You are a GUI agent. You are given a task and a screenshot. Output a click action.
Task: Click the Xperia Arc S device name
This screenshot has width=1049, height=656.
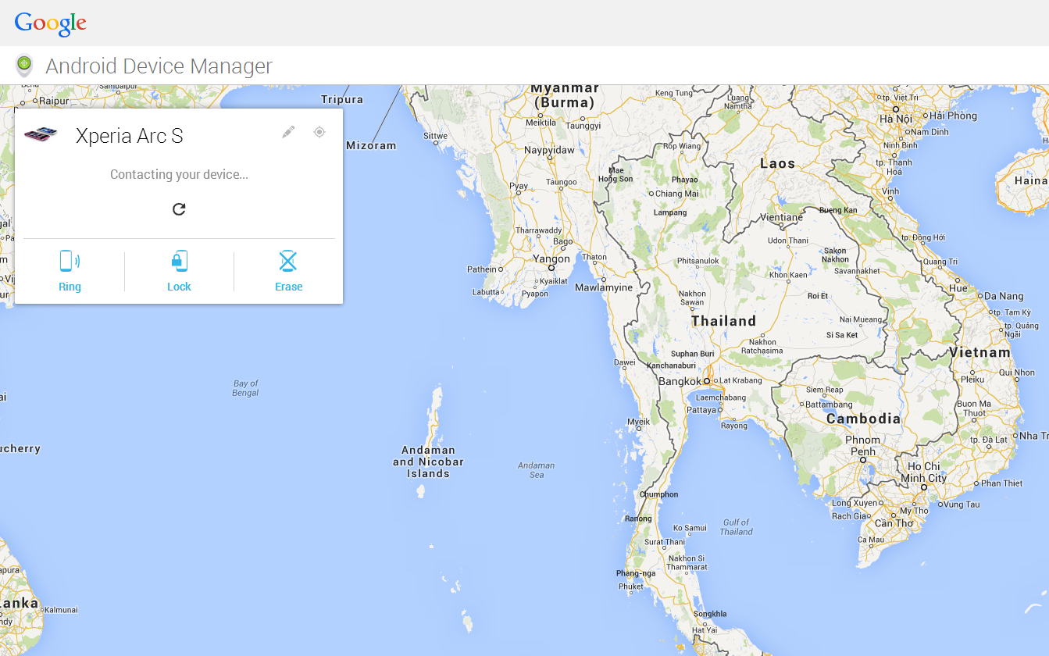tap(129, 136)
